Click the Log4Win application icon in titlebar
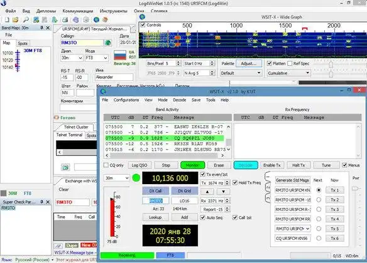The image size is (367, 263). coord(4,3)
